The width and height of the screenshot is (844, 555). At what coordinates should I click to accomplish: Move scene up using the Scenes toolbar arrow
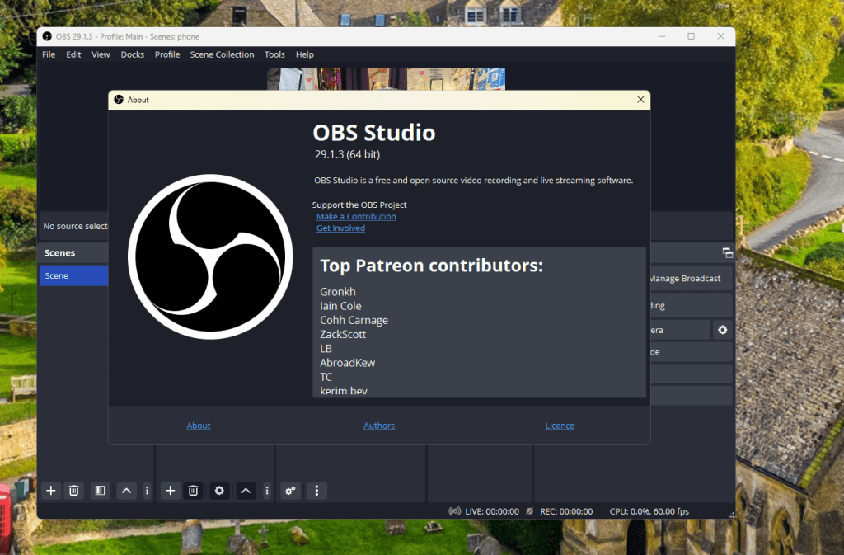[126, 491]
